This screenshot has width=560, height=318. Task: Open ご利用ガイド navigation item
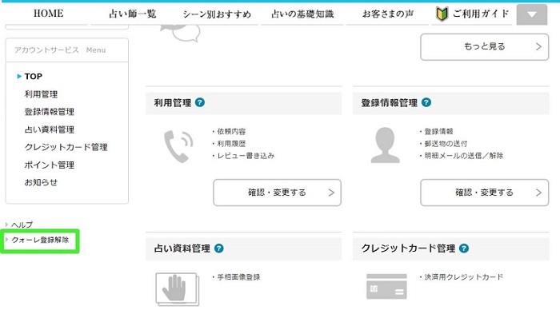point(473,14)
